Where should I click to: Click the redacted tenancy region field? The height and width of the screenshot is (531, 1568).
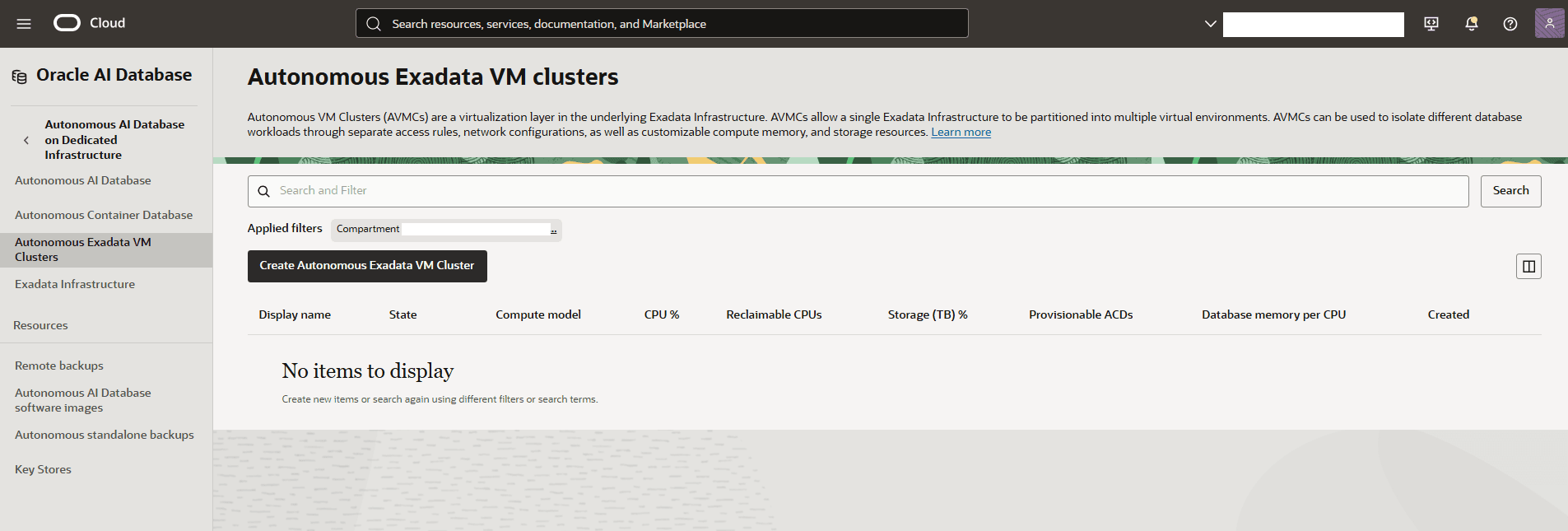click(1314, 25)
